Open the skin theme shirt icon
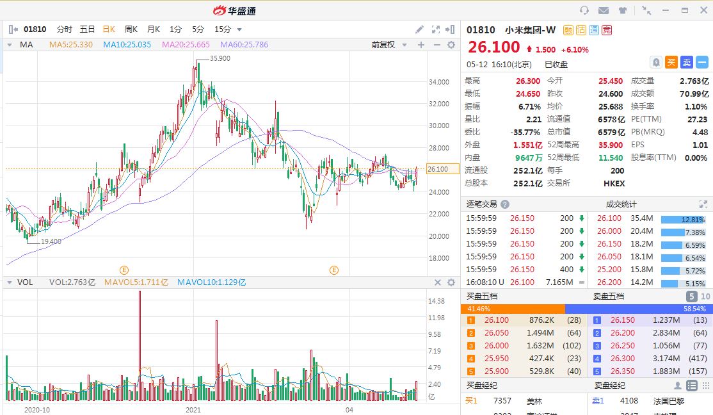This screenshot has width=713, height=415. (622, 10)
